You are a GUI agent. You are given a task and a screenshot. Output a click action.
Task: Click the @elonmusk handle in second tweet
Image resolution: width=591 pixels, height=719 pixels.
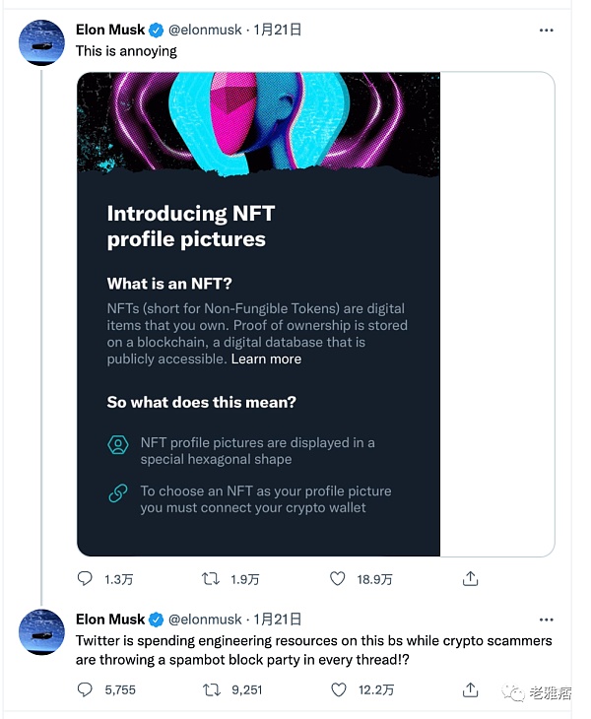(205, 620)
